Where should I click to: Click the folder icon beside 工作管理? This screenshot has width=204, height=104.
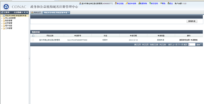pos(4,29)
